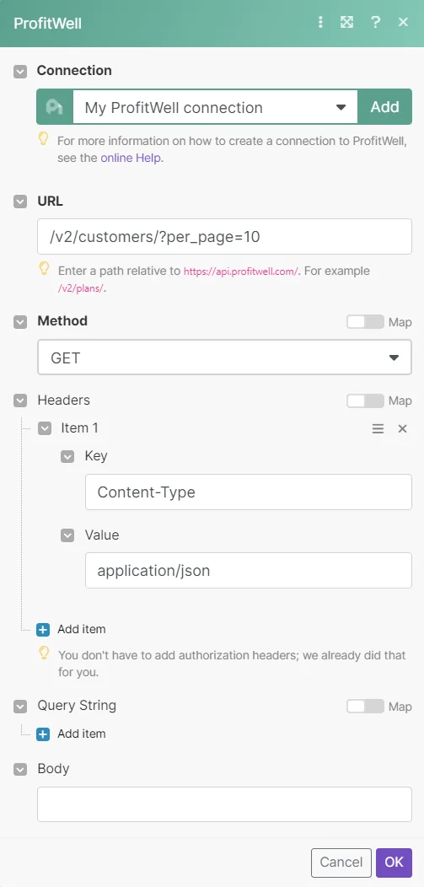This screenshot has height=887, width=424.
Task: Click the ProfitWell logo icon beside connection
Action: (55, 107)
